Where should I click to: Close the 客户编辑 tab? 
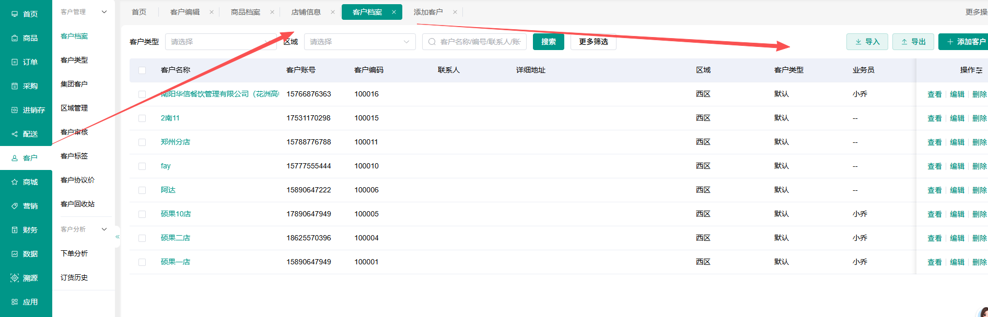click(x=212, y=12)
